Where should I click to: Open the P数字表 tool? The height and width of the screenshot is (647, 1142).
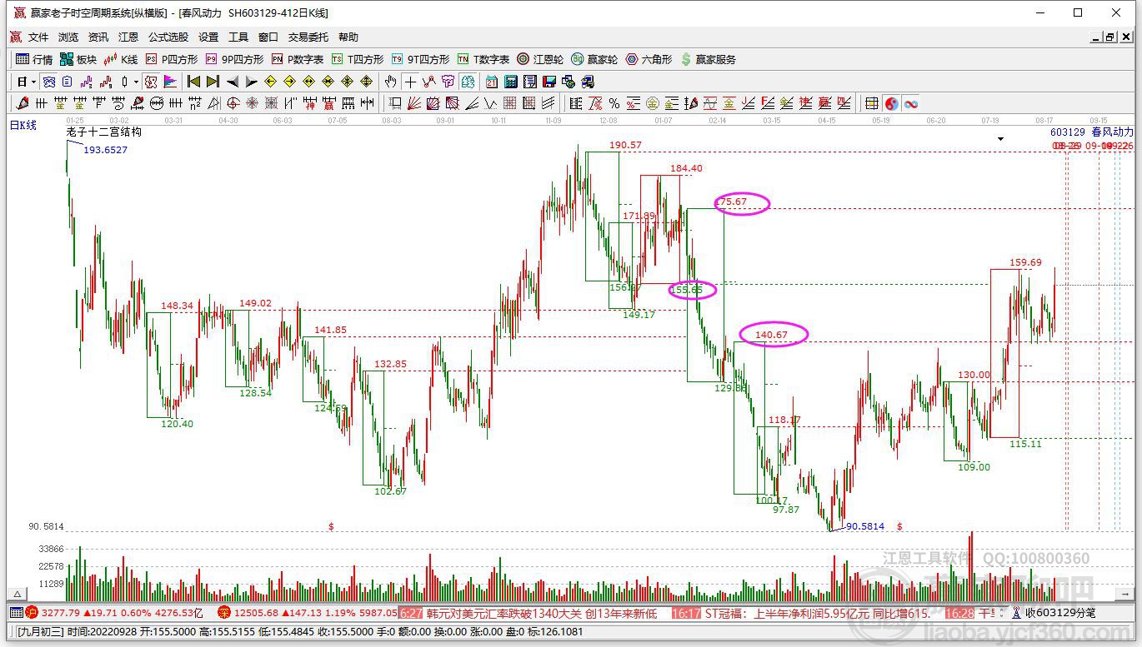click(298, 59)
